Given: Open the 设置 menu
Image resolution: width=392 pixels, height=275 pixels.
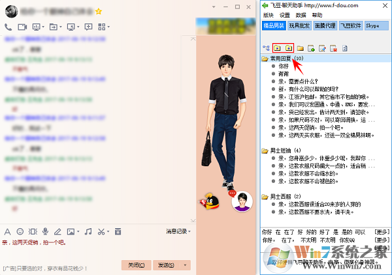Looking at the screenshot, I should tap(284, 15).
